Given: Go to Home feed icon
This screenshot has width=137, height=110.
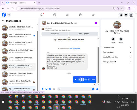Looking at the screenshot, I should click(x=42, y=15).
